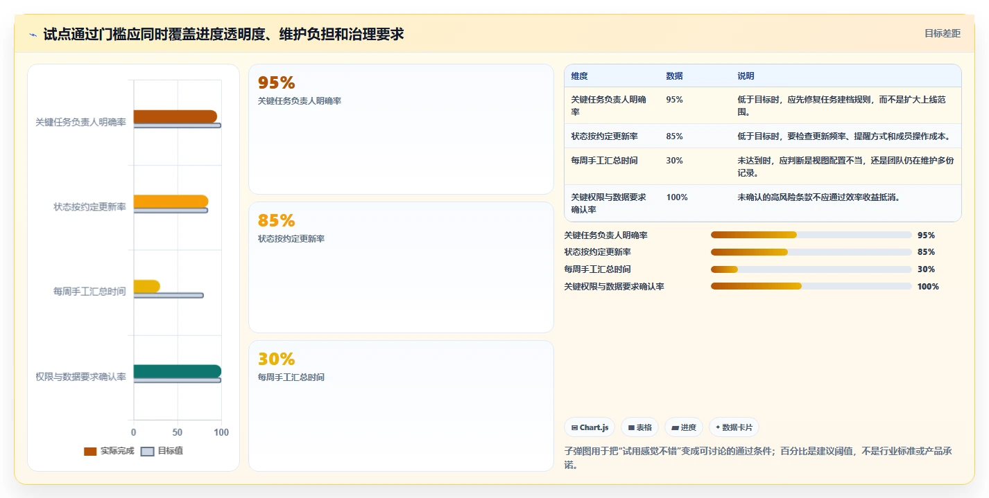The width and height of the screenshot is (989, 498).
Task: Click the Chart.js chip
Action: tap(590, 427)
